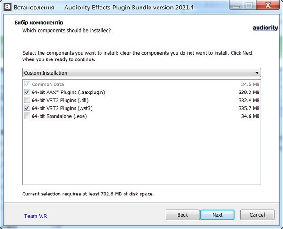Click the Audiority installer icon in title bar
The width and height of the screenshot is (283, 229).
click(8, 8)
